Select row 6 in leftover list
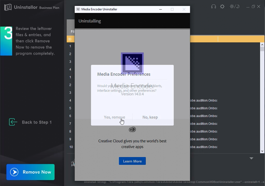This screenshot has width=265, height=186. (70, 116)
